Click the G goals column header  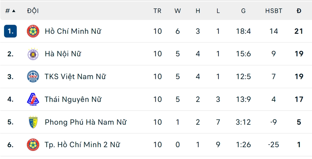click(243, 11)
